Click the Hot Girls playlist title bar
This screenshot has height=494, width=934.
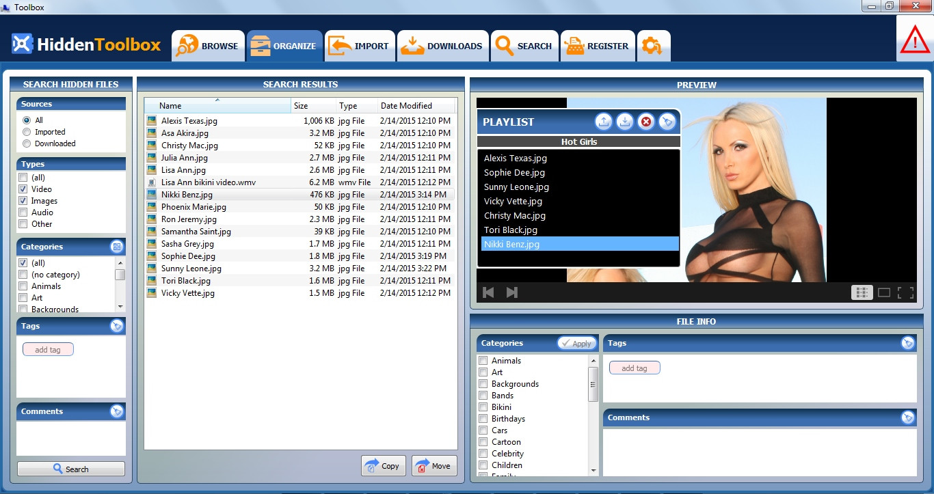tap(578, 141)
